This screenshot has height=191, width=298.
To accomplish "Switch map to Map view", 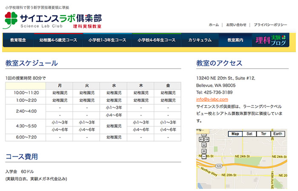I will click(x=235, y=134).
